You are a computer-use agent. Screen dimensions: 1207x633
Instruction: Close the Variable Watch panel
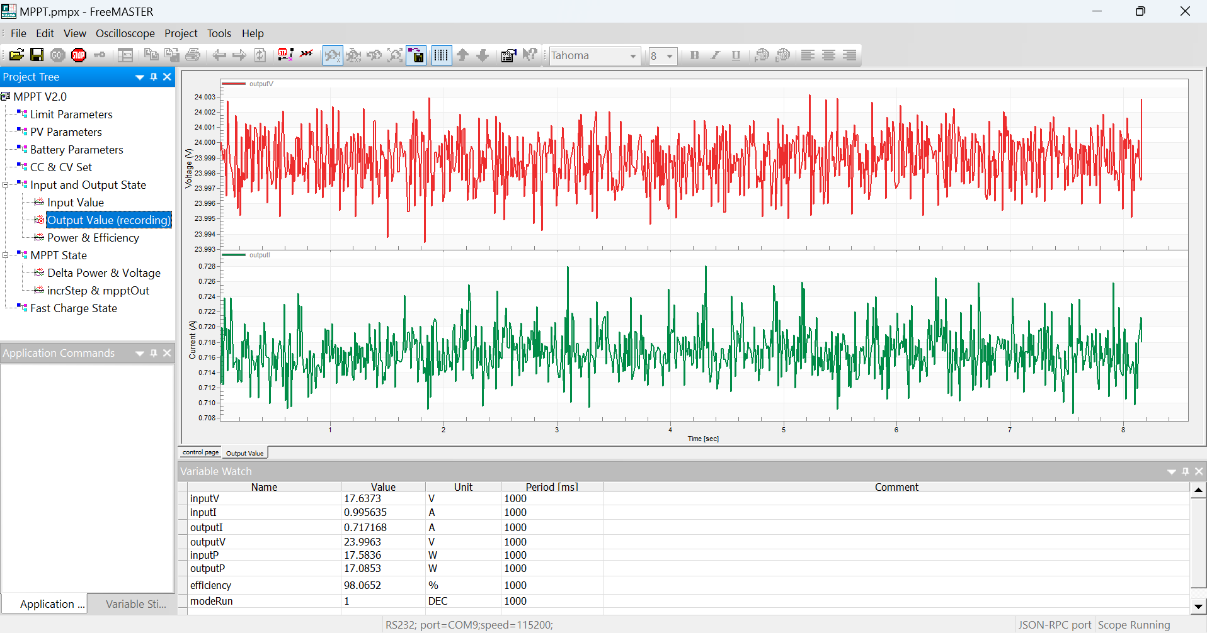point(1199,471)
